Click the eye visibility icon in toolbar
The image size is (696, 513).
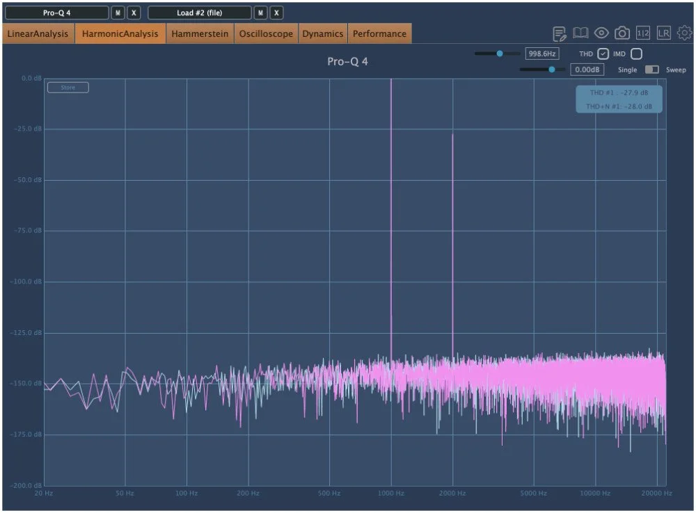[x=601, y=32]
